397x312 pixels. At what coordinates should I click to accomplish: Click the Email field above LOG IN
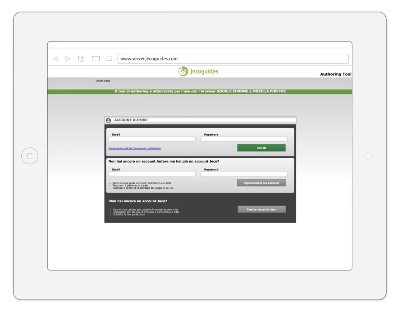[152, 139]
